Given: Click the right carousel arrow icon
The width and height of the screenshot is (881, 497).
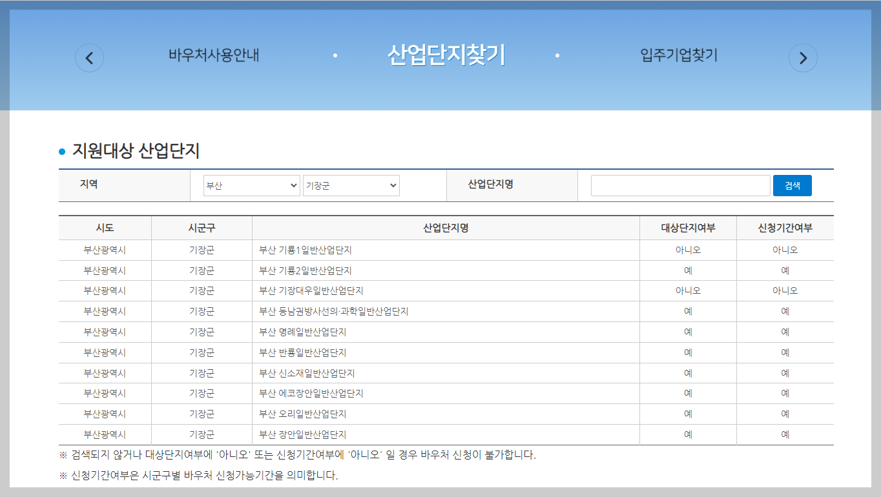Looking at the screenshot, I should 803,57.
